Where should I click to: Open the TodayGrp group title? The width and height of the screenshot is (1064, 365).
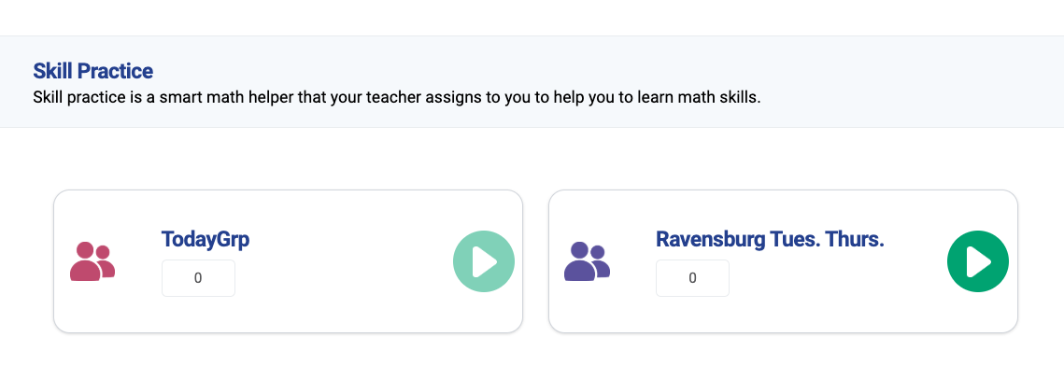coord(206,240)
